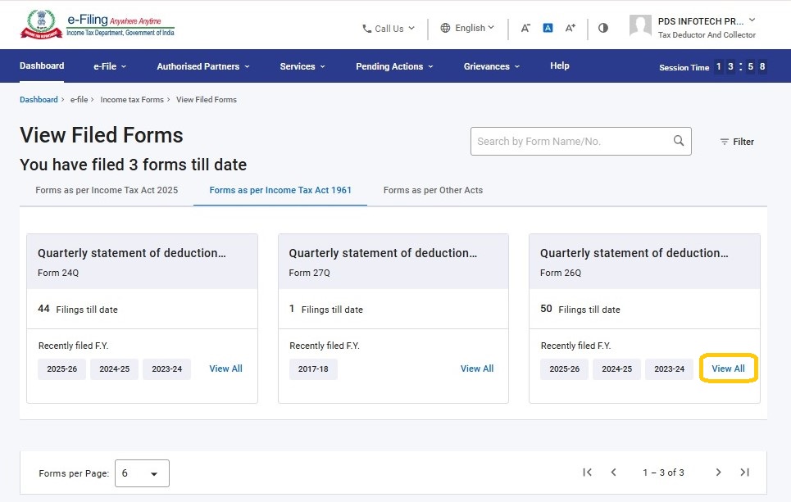Click 'Tax Deductor And Collector' role text

[x=707, y=34]
